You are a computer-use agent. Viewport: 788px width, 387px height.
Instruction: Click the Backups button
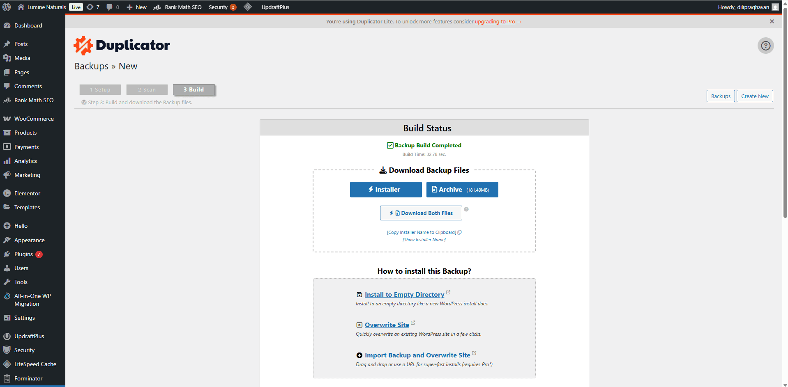[x=721, y=96]
